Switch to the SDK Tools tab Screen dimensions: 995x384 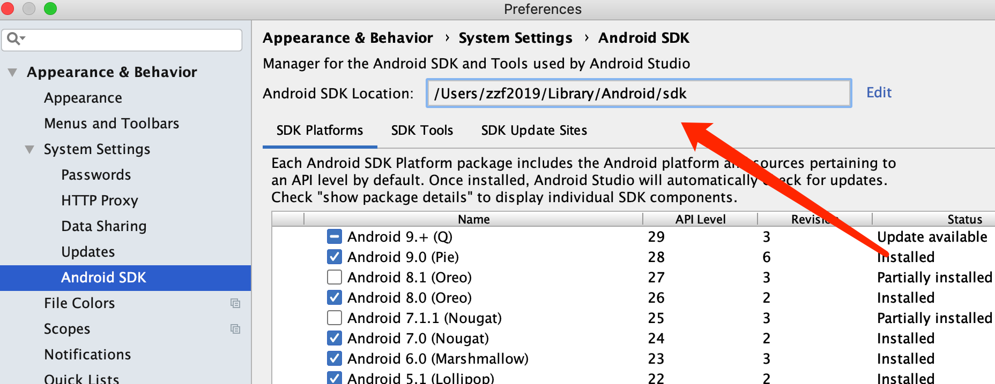[x=422, y=130]
